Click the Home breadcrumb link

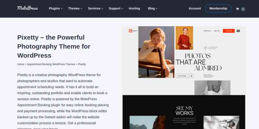click(x=21, y=64)
